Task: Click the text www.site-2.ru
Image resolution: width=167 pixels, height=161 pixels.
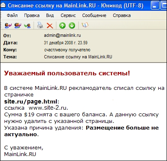Action: 48,108
